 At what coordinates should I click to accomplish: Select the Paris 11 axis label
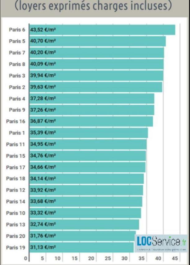pyautogui.click(x=16, y=144)
